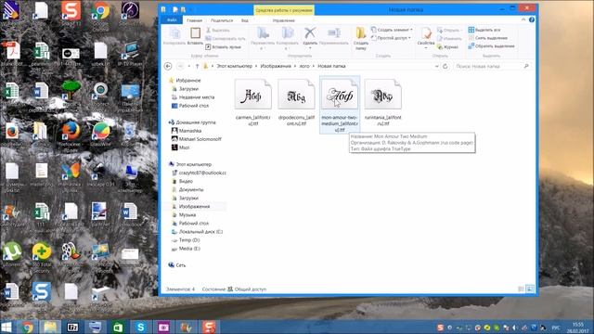
Task: Switch to the Вид ribbon tab
Action: click(245, 20)
